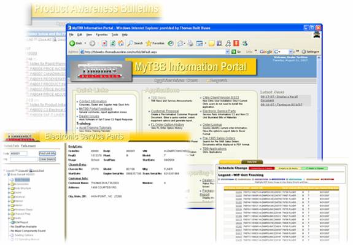Expand the Electrical folder in parts tree
The image size is (353, 245).
(x=9, y=197)
